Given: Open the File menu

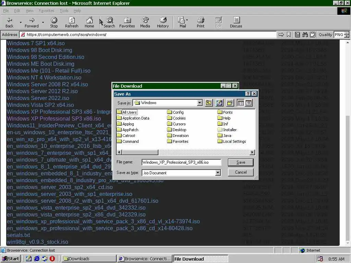Looking at the screenshot, I should 6,11.
